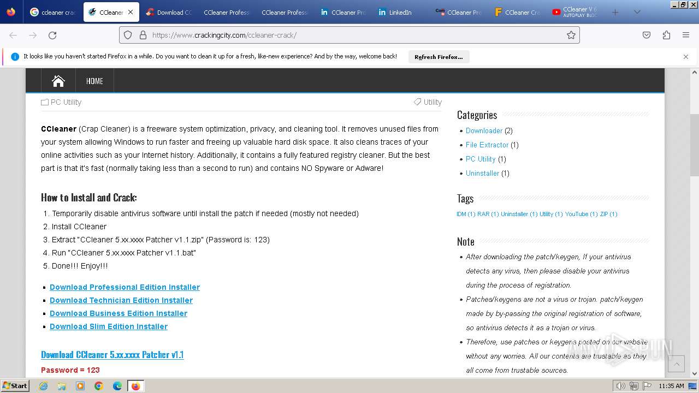699x393 pixels.
Task: Bookmark this page with the star icon
Action: click(571, 35)
